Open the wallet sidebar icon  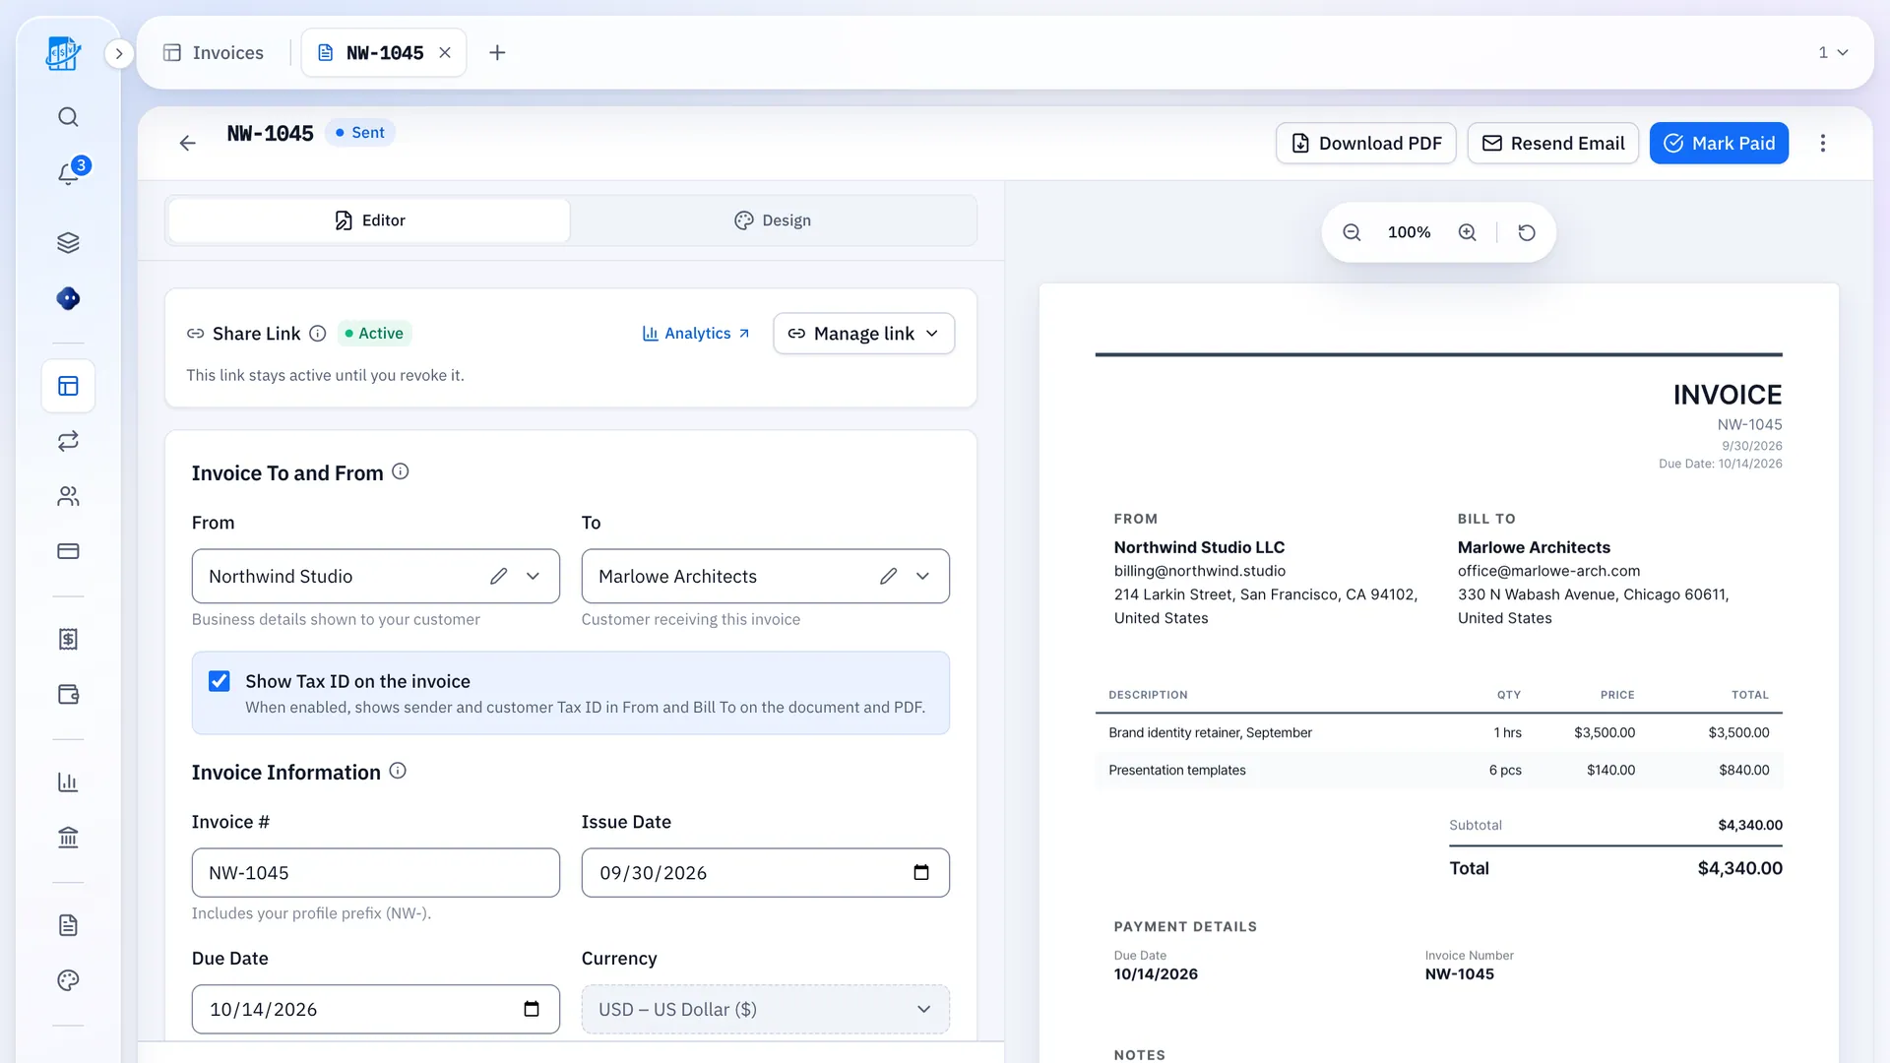coord(68,695)
